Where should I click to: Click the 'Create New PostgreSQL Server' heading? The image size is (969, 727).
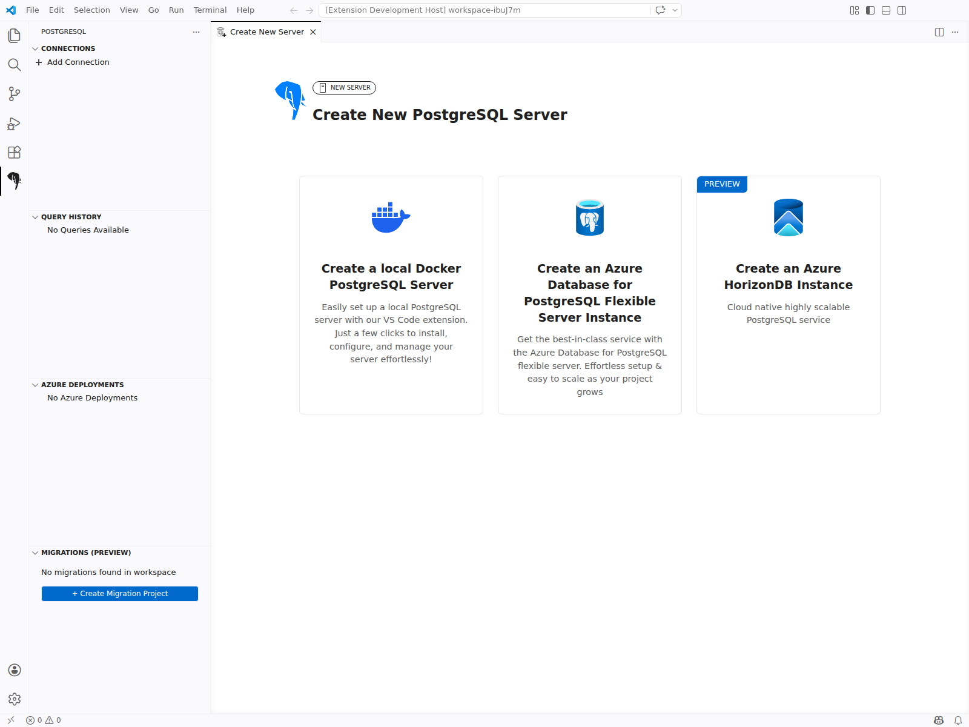[440, 115]
